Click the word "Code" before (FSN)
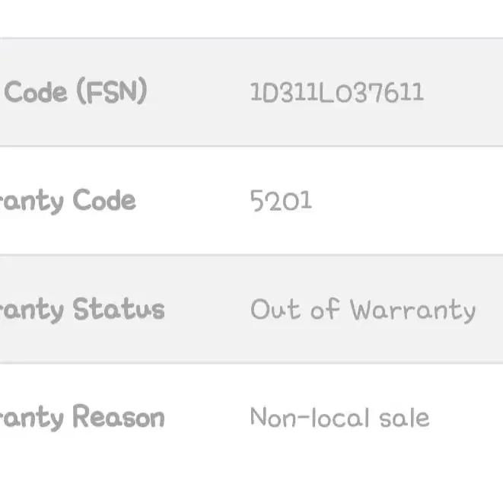Screen dimensions: 503x503 [x=36, y=92]
